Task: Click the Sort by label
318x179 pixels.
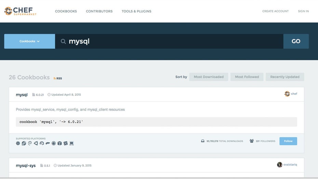Action: click(x=181, y=77)
